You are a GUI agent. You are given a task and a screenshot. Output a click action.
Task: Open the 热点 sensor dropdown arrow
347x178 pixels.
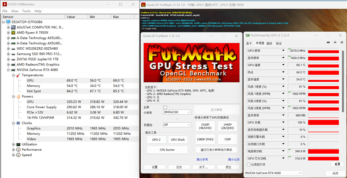coord(283,72)
